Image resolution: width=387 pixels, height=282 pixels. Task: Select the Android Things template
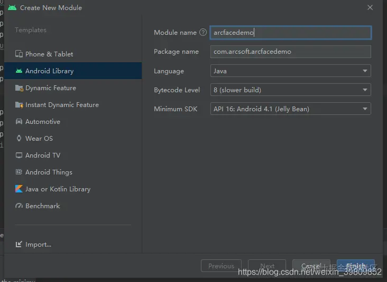tap(73, 172)
